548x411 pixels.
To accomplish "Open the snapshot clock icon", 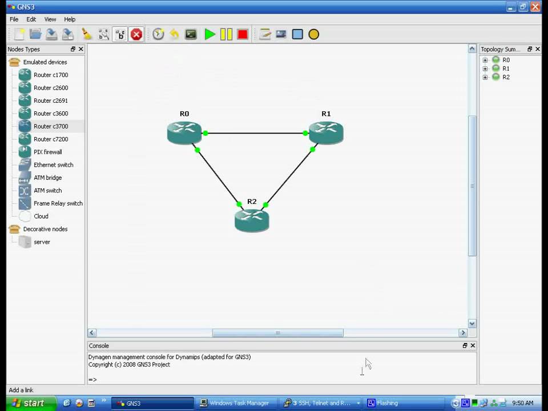I will 158,34.
